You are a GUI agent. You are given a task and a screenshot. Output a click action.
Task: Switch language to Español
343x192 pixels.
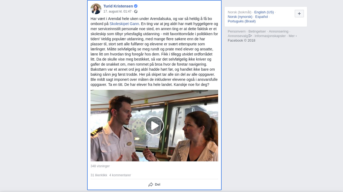pyautogui.click(x=262, y=17)
